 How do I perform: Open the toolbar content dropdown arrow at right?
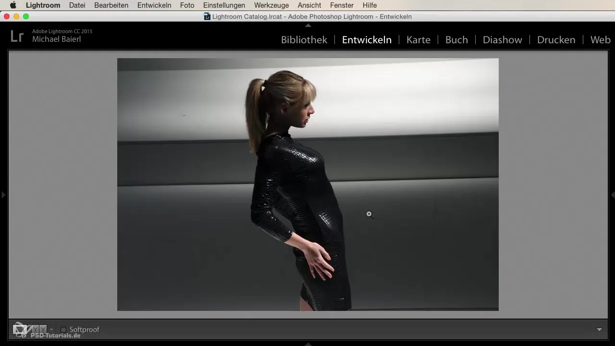coord(599,330)
